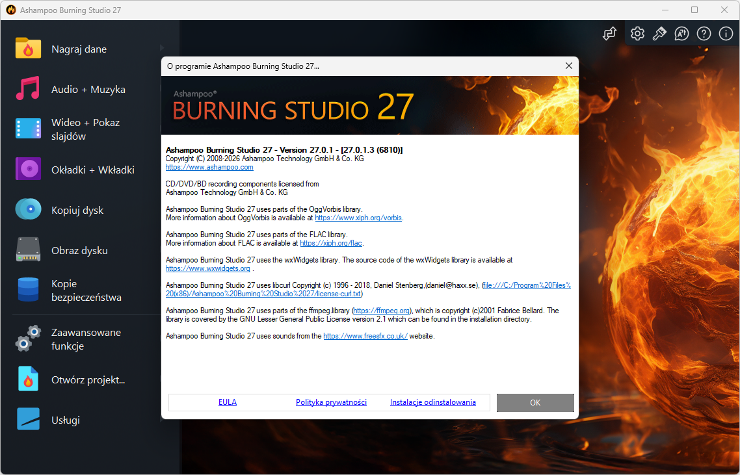Open the Wideo + Pokaz slajdów film icon
The width and height of the screenshot is (740, 475).
coord(28,129)
